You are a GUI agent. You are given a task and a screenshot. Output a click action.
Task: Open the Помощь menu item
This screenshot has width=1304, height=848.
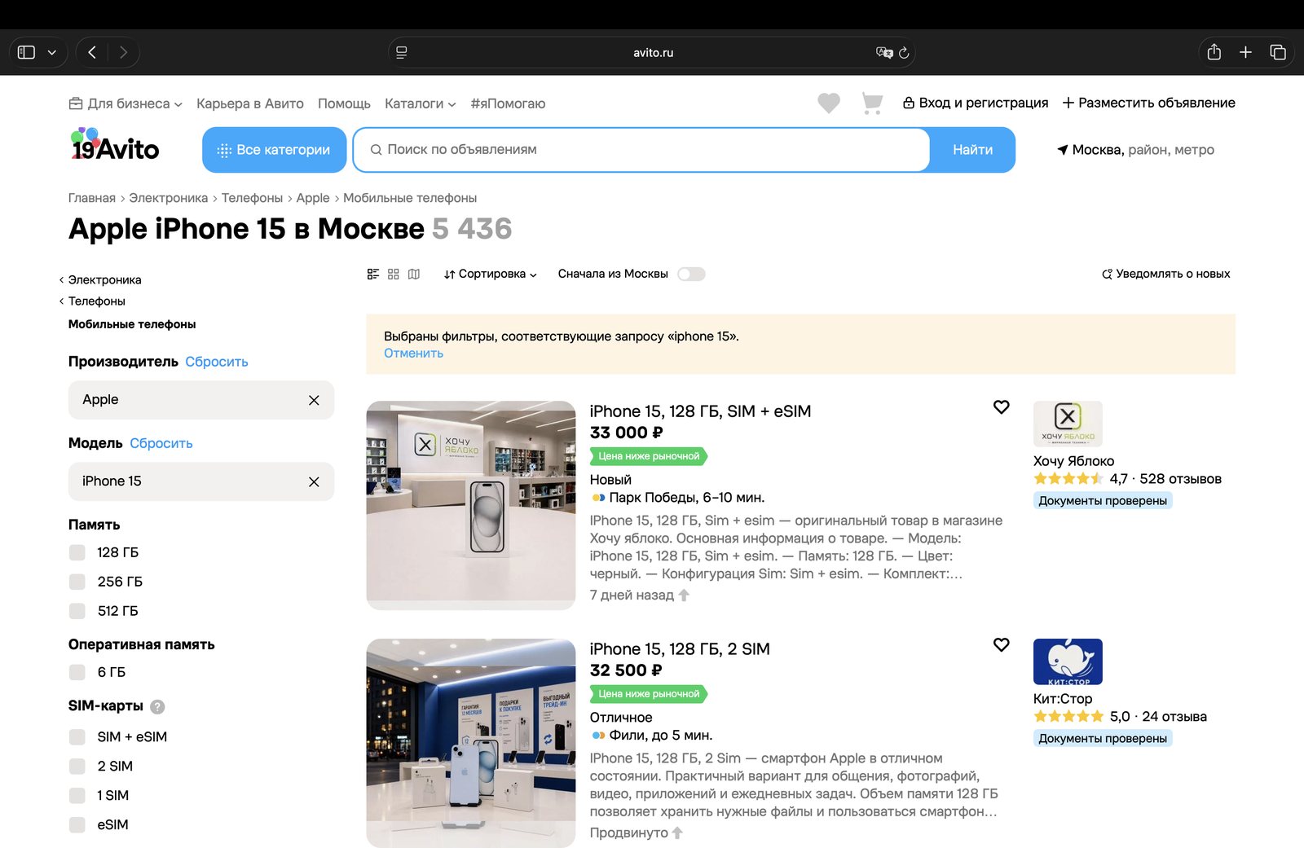(x=344, y=103)
